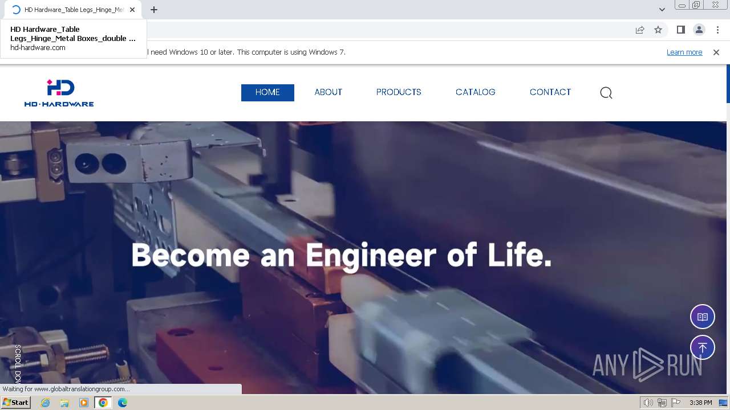The height and width of the screenshot is (410, 730).
Task: Click the Learn more link
Action: (x=684, y=52)
